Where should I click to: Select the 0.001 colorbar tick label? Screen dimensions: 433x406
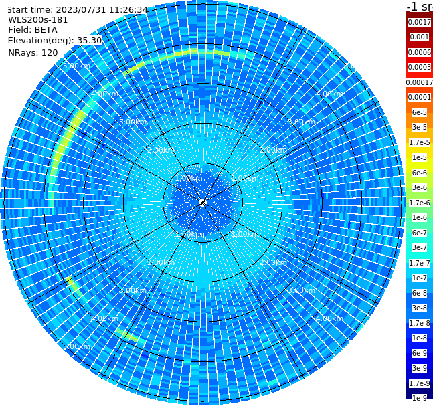click(x=420, y=37)
